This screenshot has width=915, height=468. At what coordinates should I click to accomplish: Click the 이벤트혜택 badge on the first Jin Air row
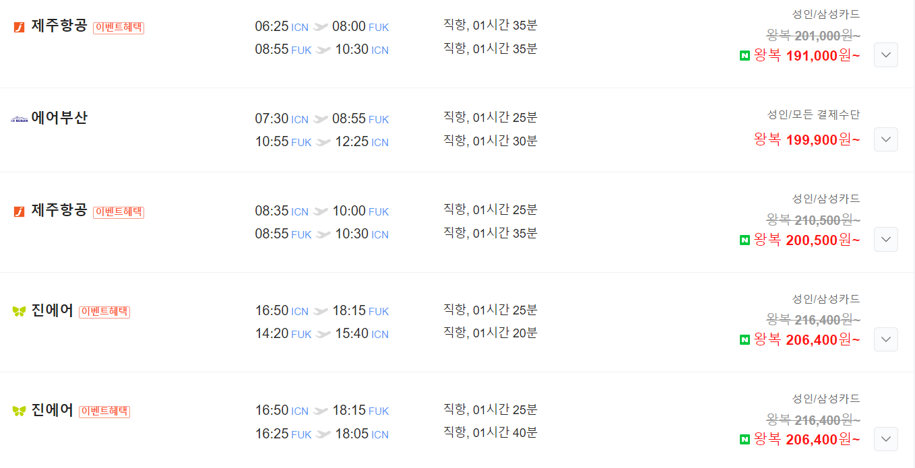tap(104, 312)
